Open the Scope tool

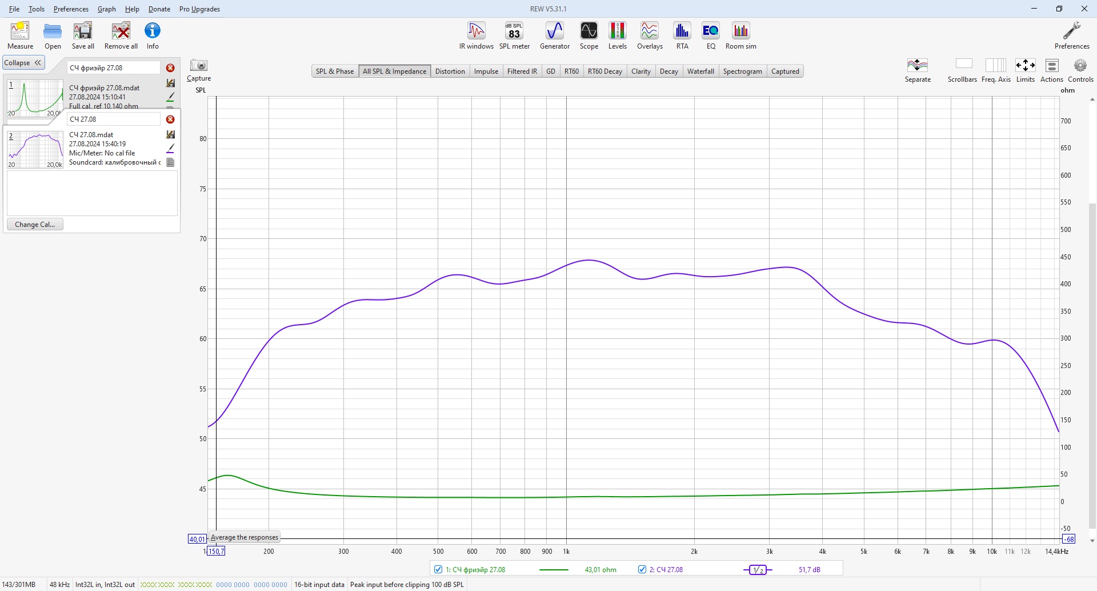point(589,35)
